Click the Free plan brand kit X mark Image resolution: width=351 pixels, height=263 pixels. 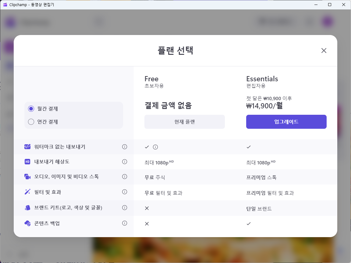click(x=147, y=208)
